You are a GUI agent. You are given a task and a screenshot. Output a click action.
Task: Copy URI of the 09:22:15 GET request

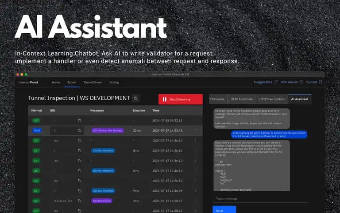[x=80, y=120]
